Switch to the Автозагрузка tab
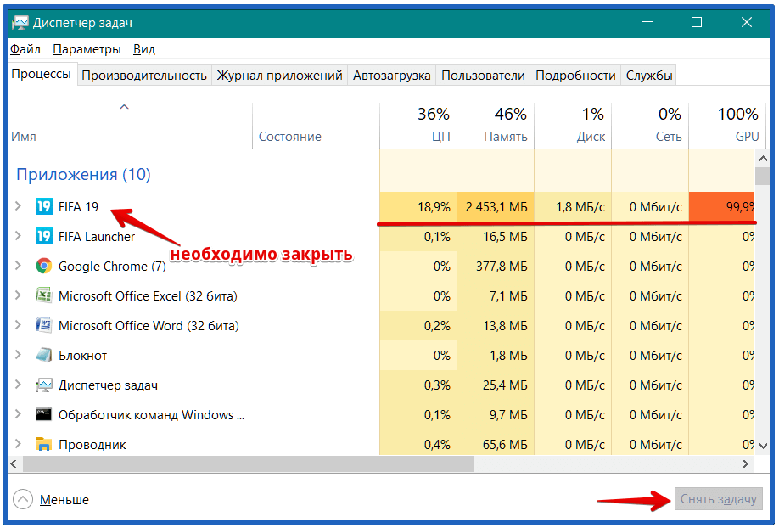Screen dimensions: 779x528 pos(391,75)
